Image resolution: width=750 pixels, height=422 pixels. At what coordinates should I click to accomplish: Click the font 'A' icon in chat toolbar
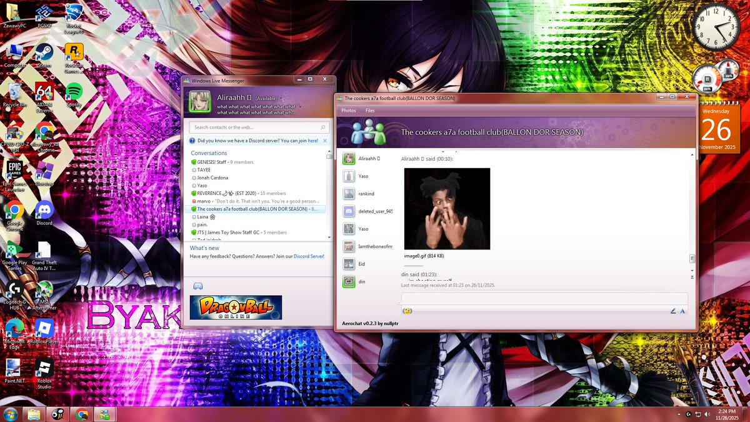click(x=682, y=311)
